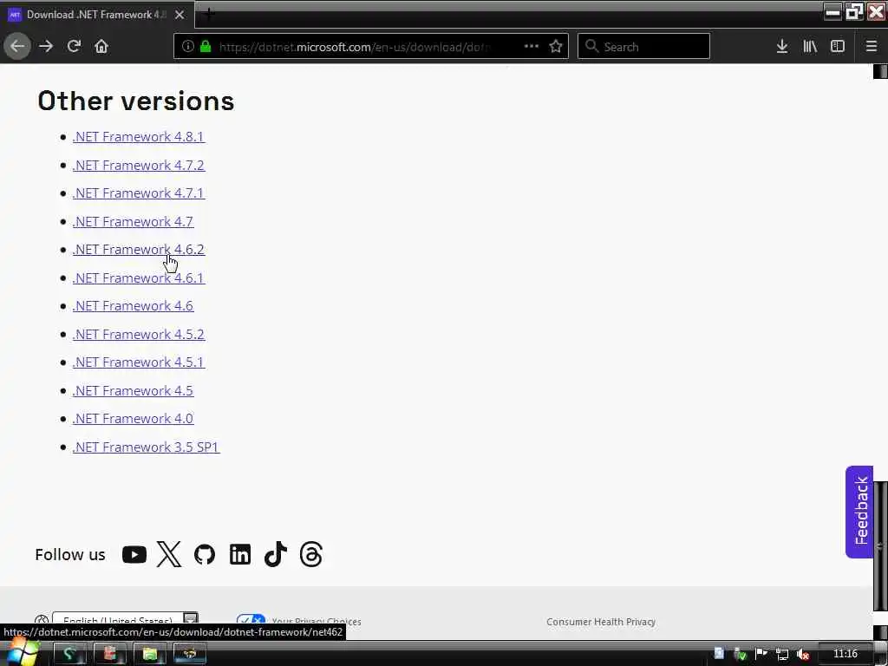Open the .NET LinkedIn page

click(x=240, y=554)
